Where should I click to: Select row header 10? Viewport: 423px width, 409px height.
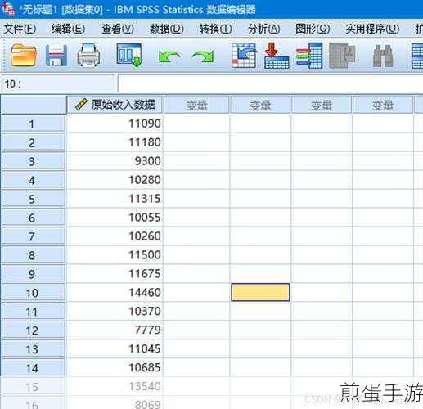[x=34, y=293]
